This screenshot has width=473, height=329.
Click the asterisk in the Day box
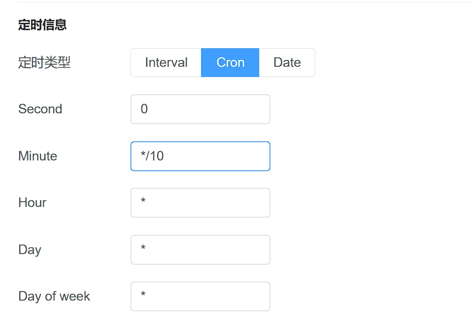[x=143, y=249]
